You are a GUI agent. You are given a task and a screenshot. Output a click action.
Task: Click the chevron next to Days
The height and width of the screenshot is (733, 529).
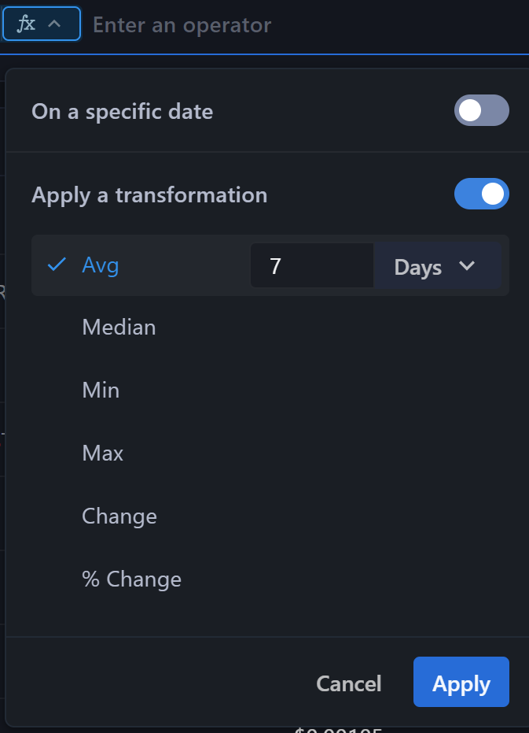[x=466, y=266]
